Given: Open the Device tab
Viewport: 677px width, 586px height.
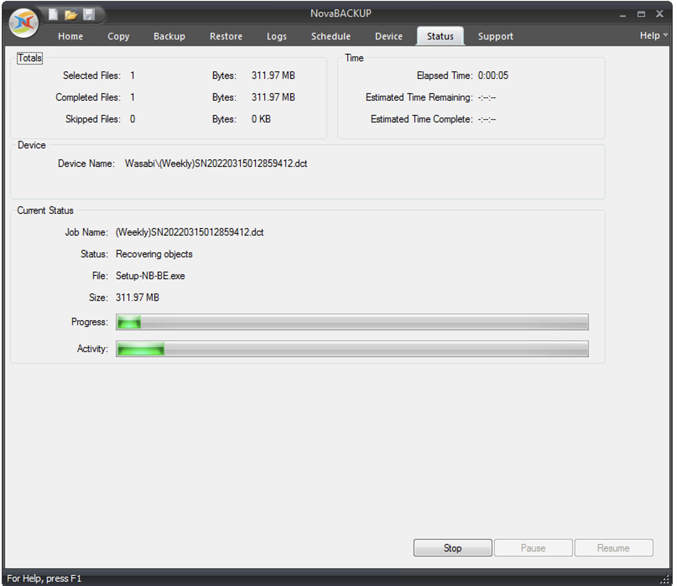Looking at the screenshot, I should point(389,36).
